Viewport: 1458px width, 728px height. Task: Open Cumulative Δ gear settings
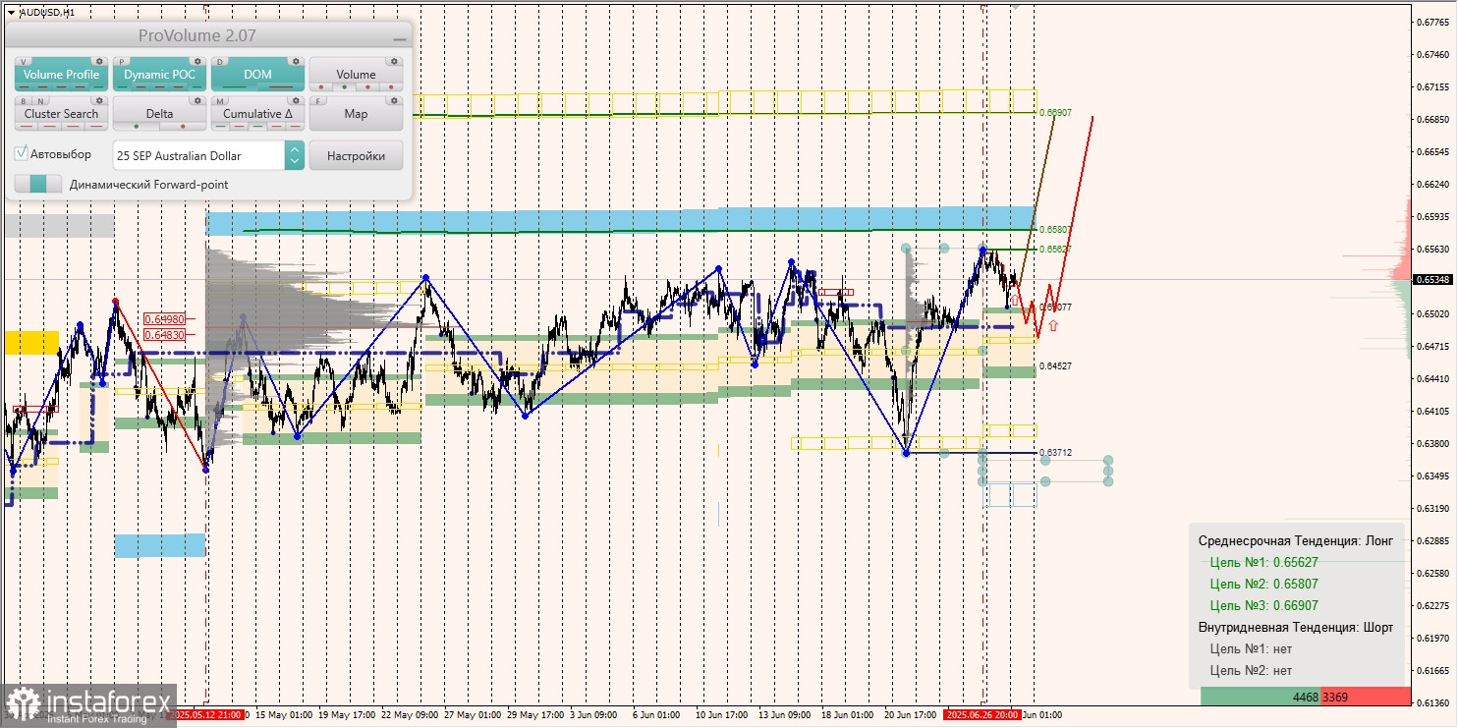(295, 100)
